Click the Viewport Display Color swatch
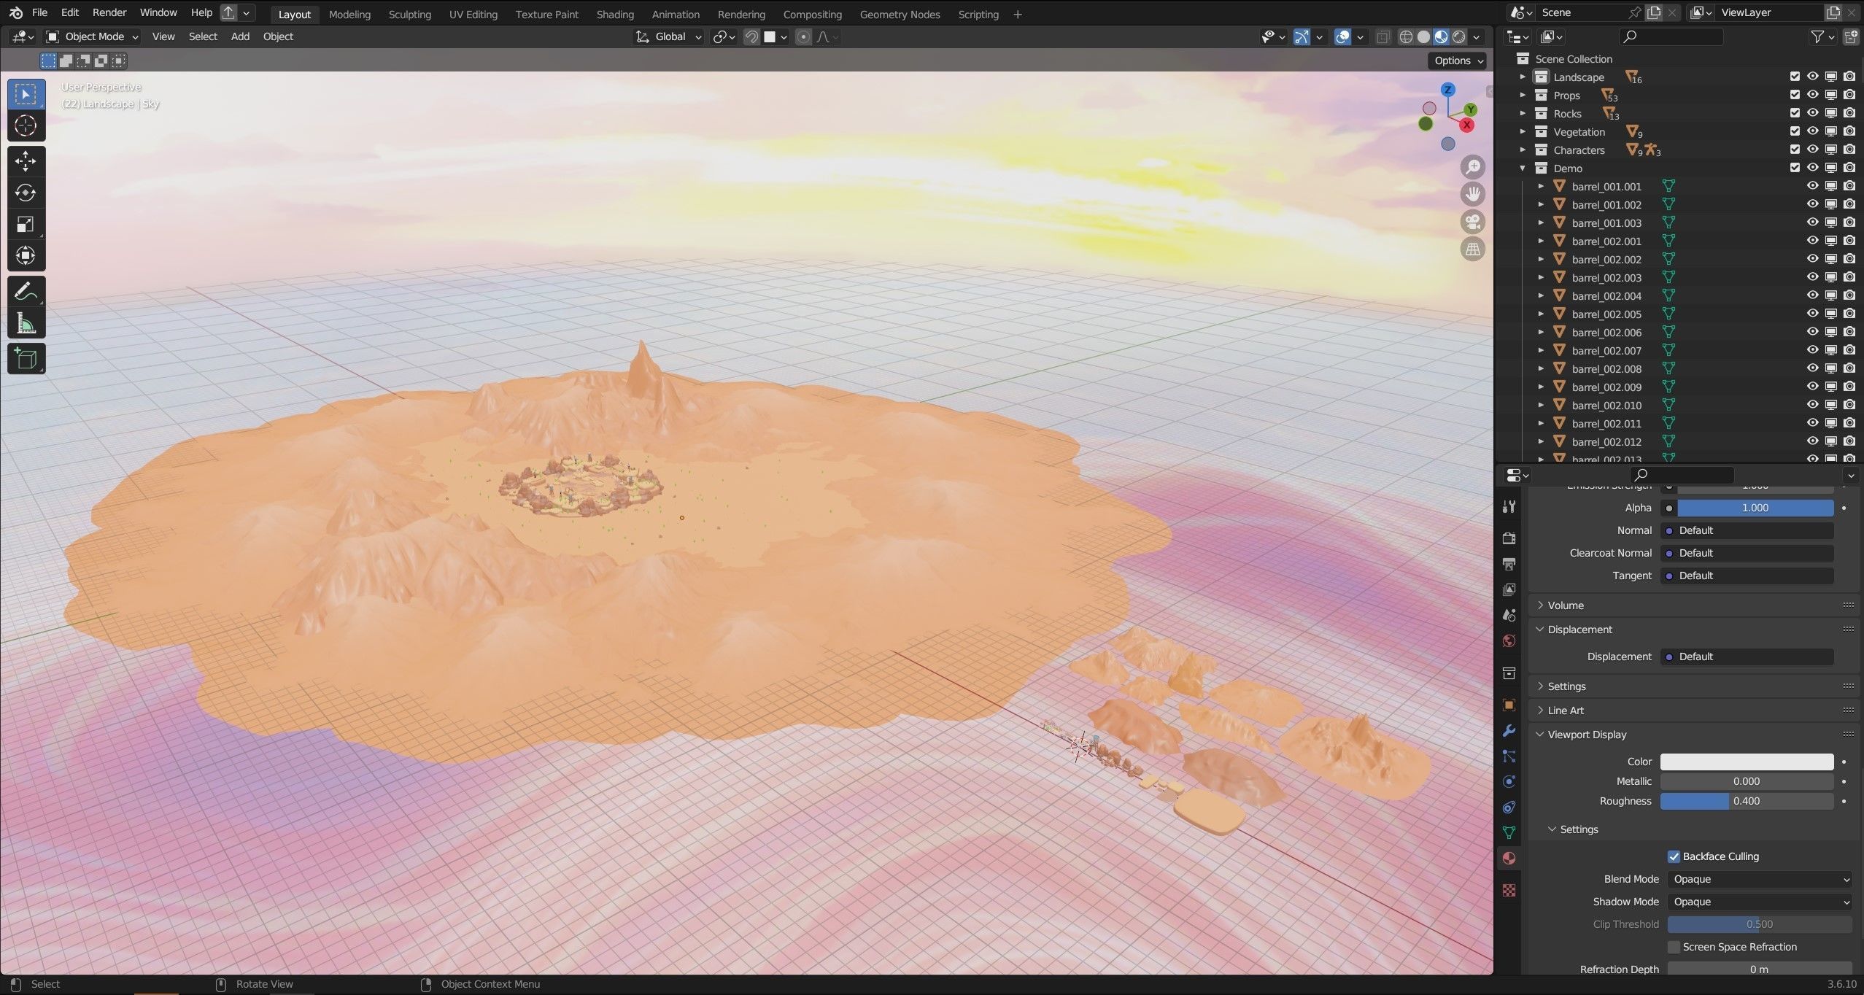The width and height of the screenshot is (1864, 995). [x=1747, y=762]
